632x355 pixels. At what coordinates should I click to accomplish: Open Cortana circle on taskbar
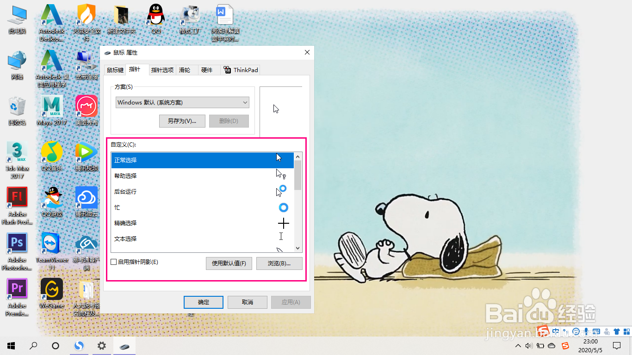[x=56, y=346]
